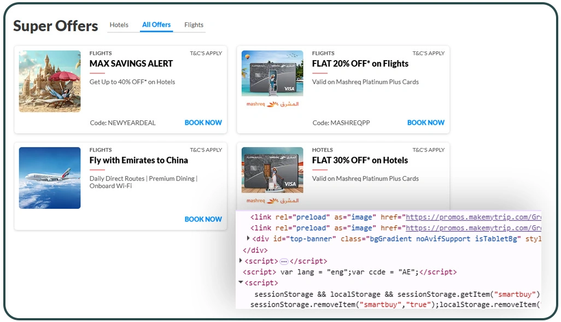Select the All Offers tab
This screenshot has width=561, height=322.
click(156, 24)
